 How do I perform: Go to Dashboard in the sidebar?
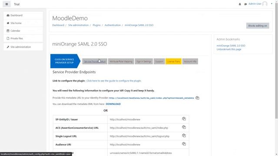tap(23, 16)
